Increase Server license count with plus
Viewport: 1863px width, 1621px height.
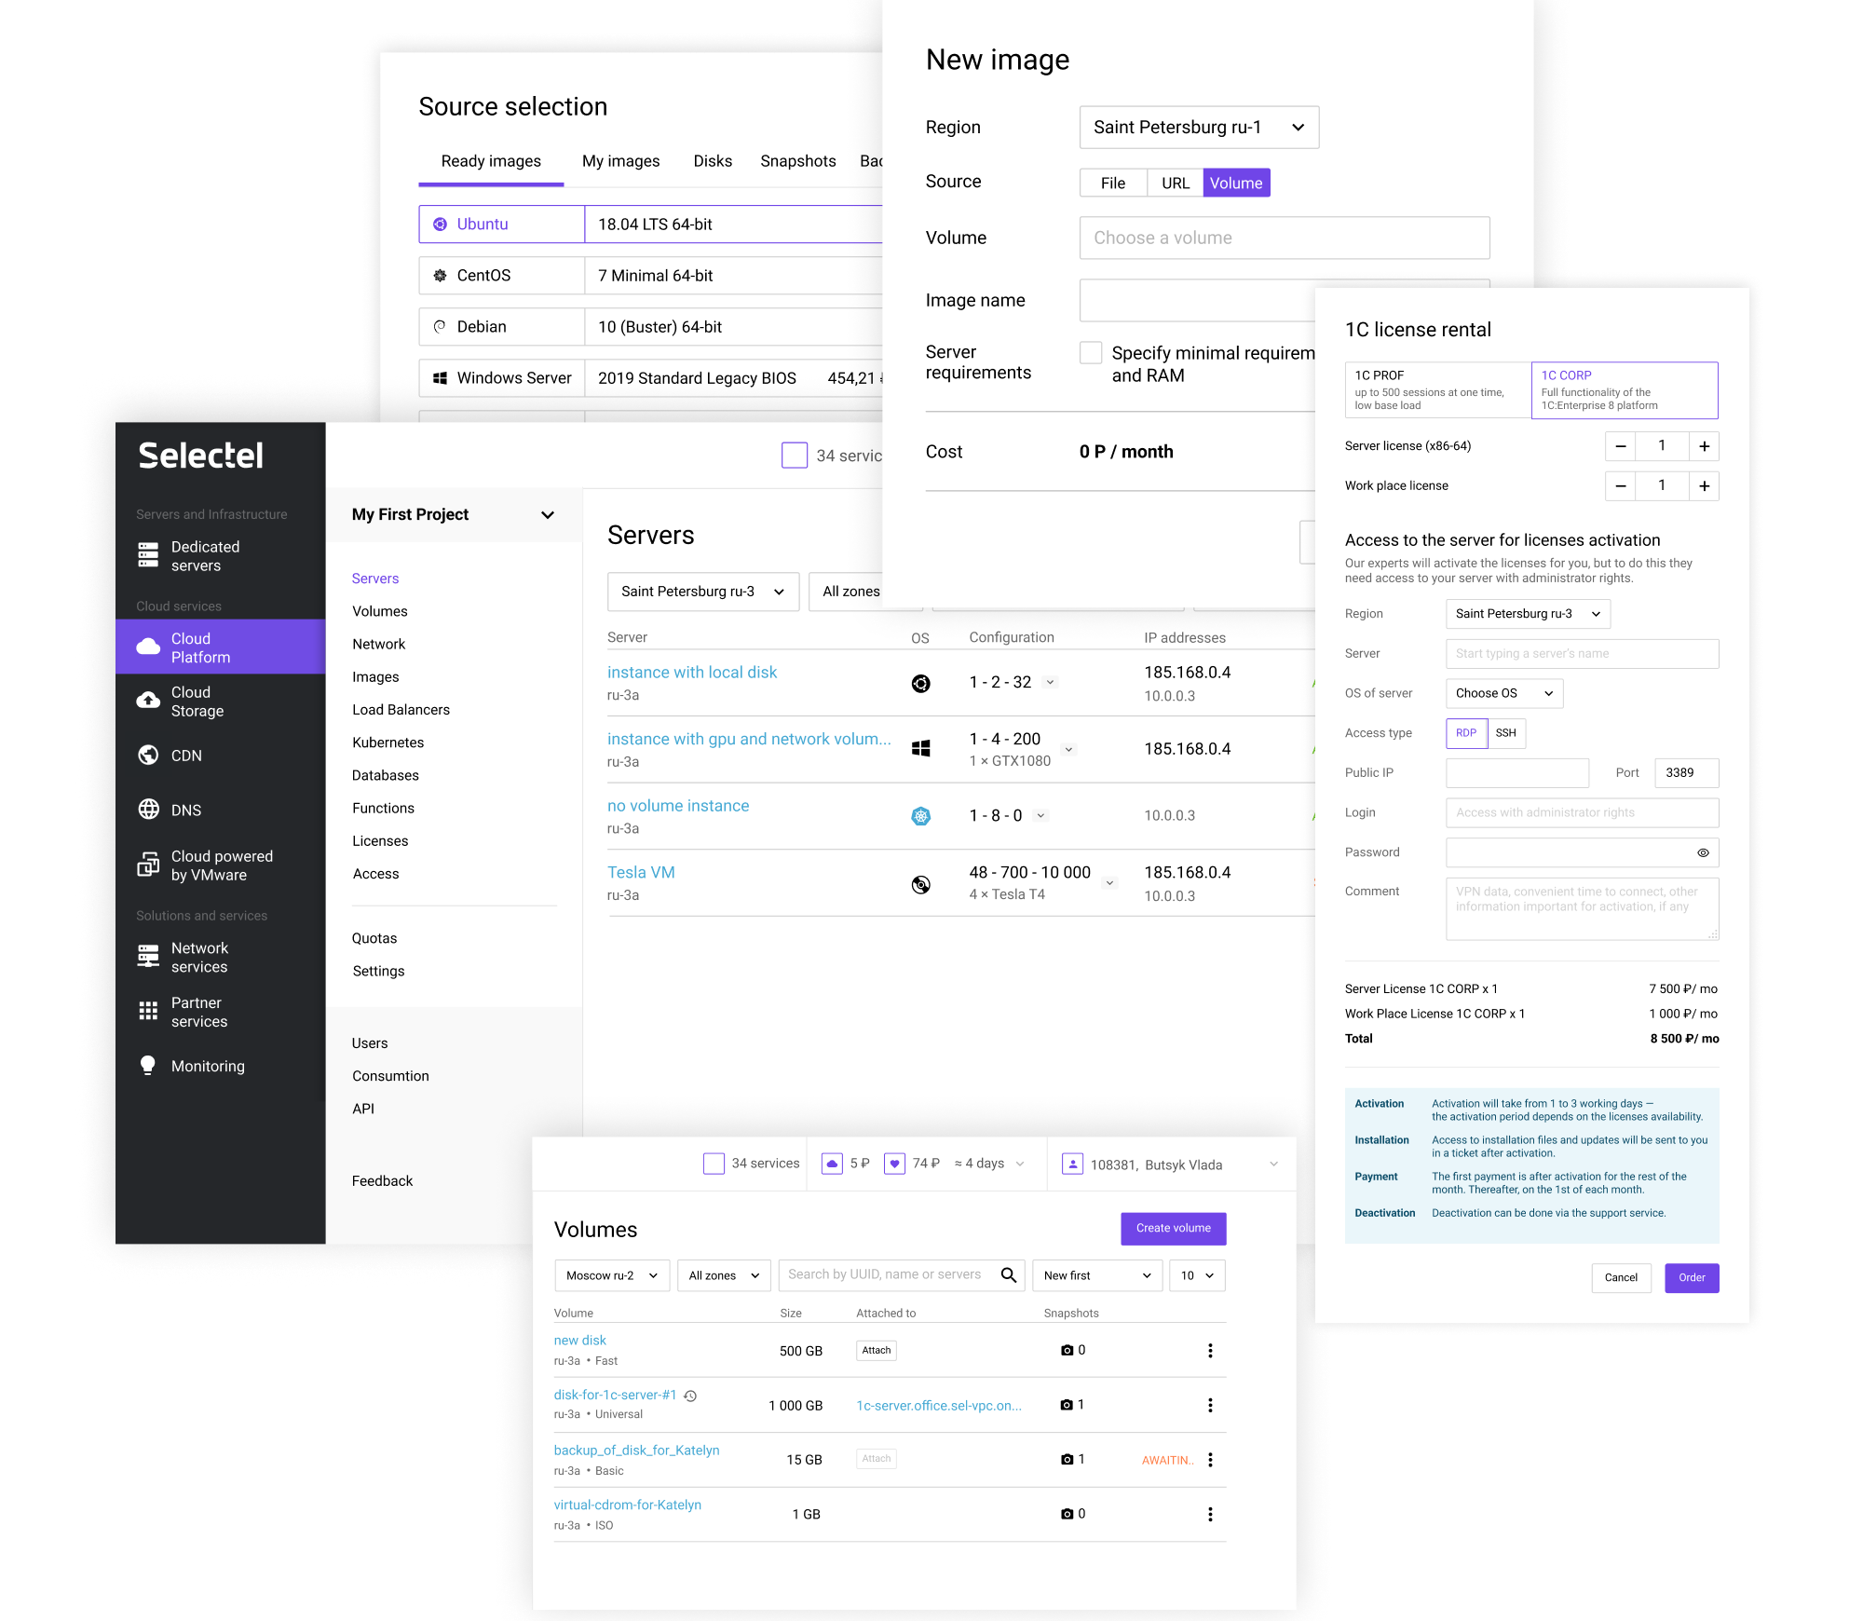(x=1704, y=446)
